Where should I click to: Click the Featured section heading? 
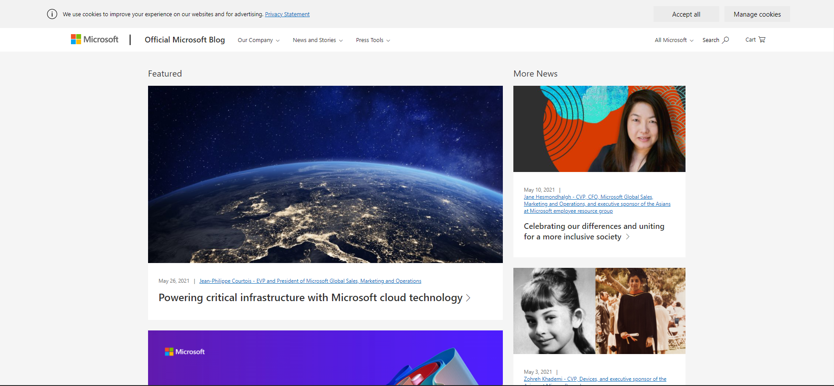[x=165, y=74]
